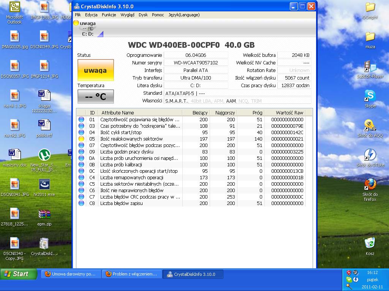Open Skype desktop shortcut
This screenshot has width=389, height=291.
(370, 99)
